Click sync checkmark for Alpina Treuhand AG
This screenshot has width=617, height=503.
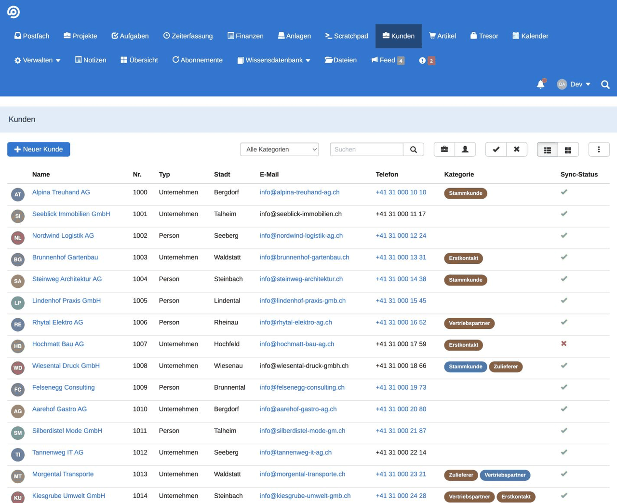[x=564, y=192]
